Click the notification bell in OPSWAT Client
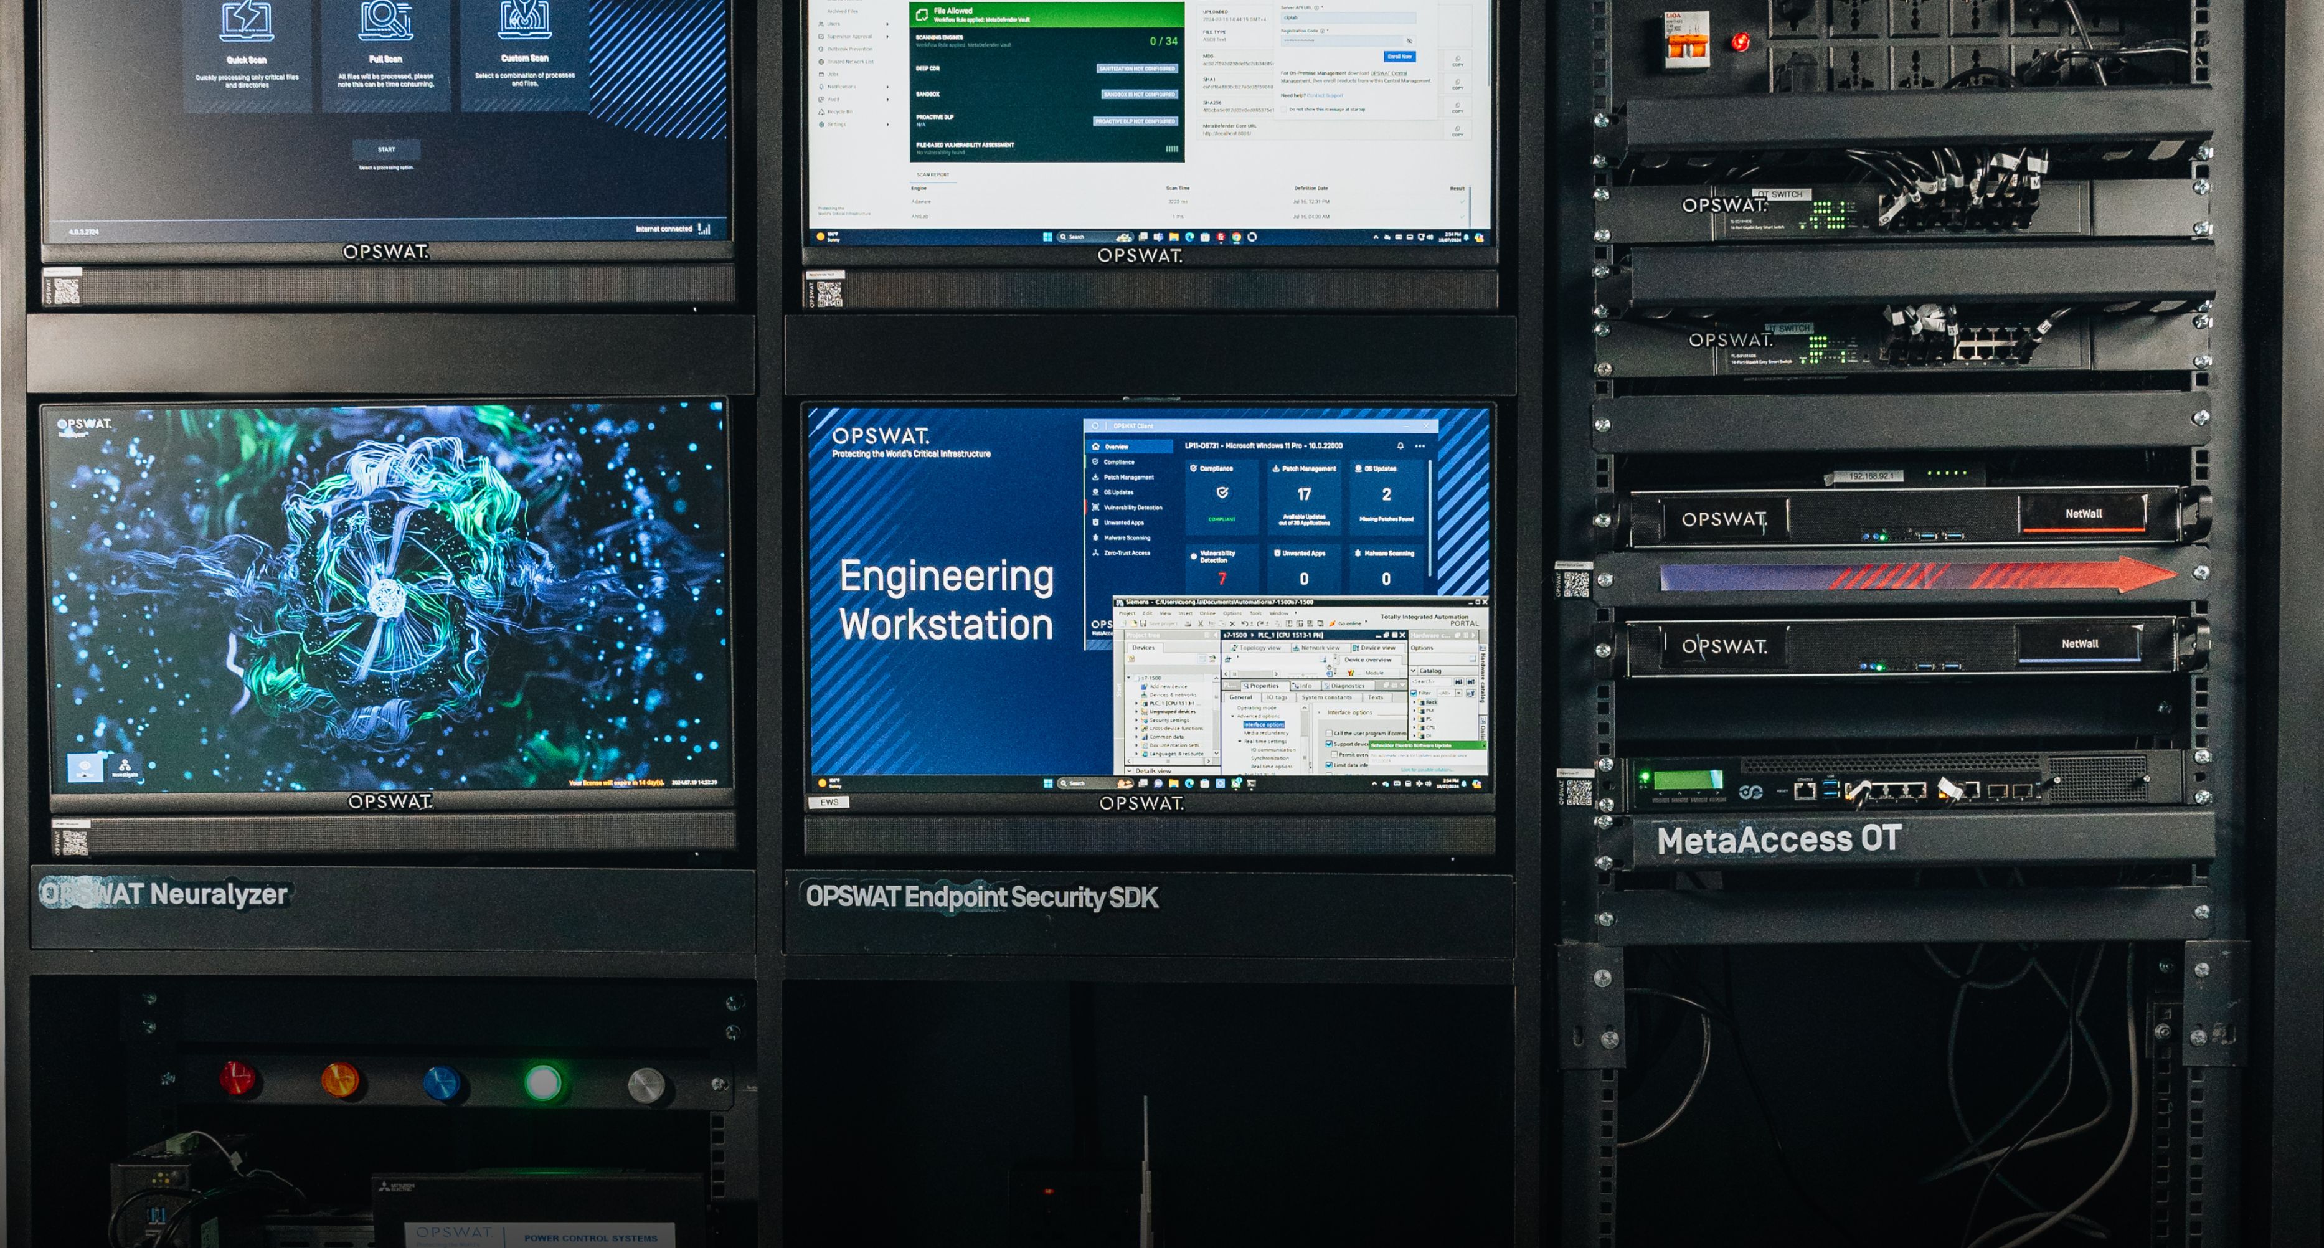This screenshot has width=2324, height=1248. pos(1401,446)
